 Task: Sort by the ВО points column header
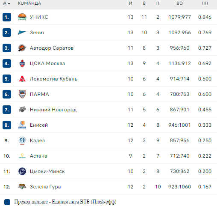pos(179,3)
